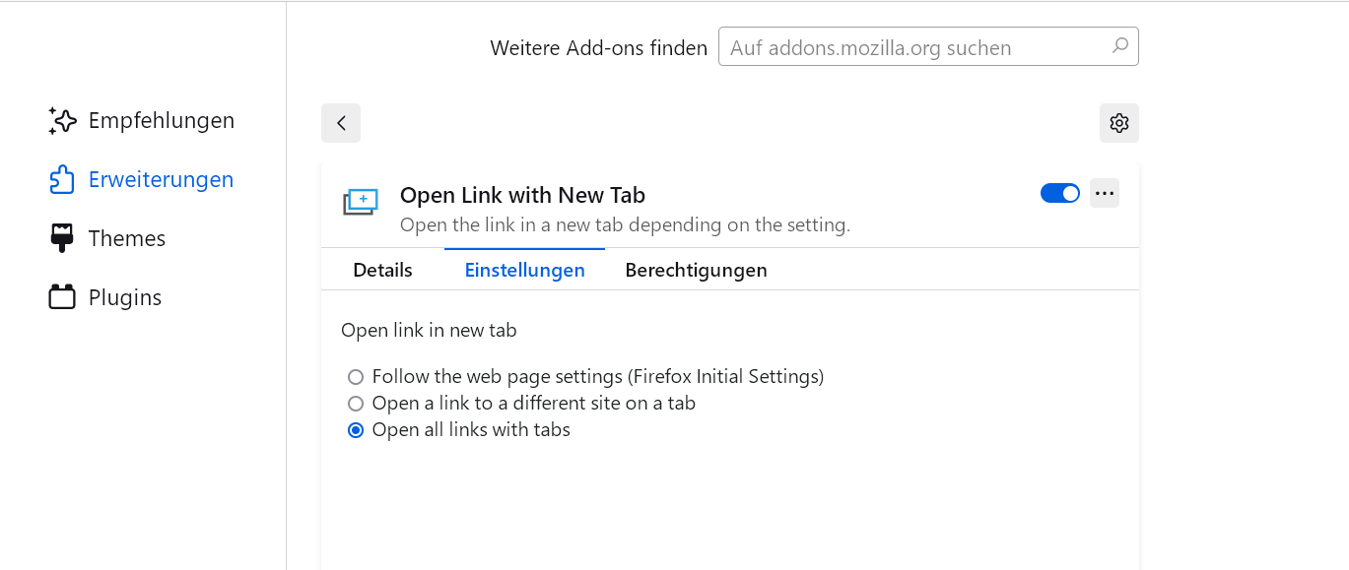Click the Empfehlungen sparkle icon in sidebar
The width and height of the screenshot is (1349, 570).
(62, 121)
